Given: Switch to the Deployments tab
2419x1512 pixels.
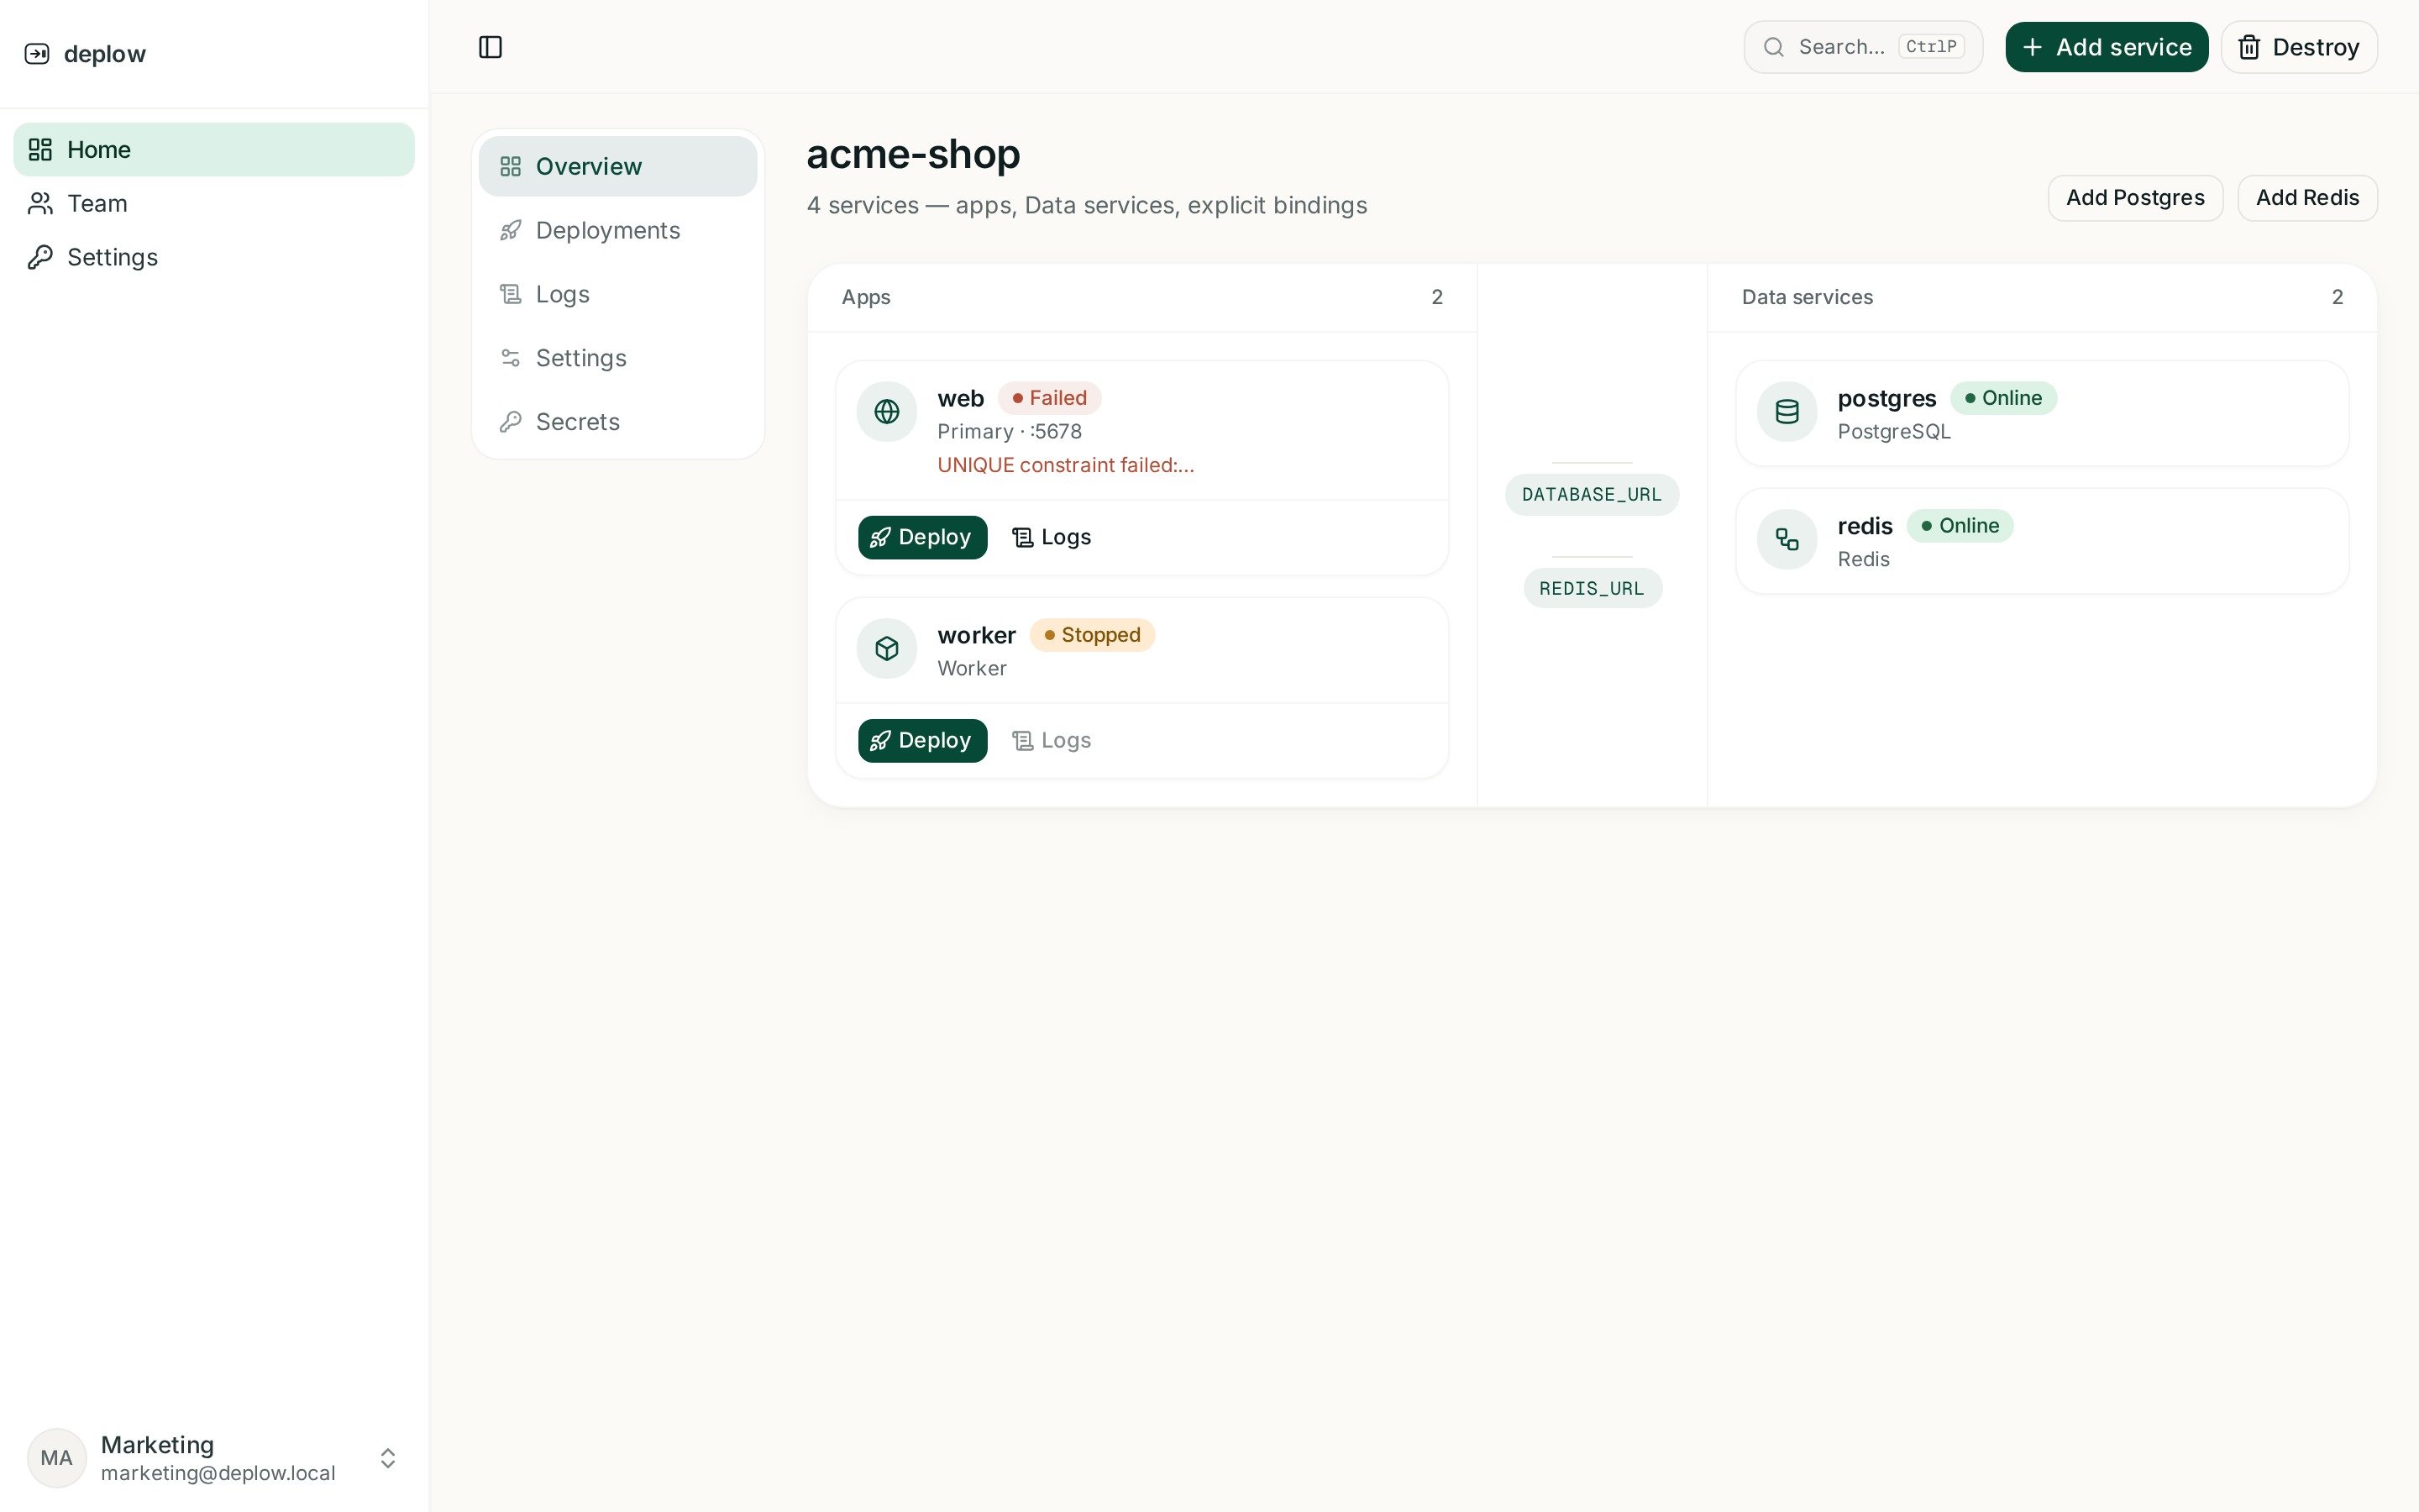Looking at the screenshot, I should [x=617, y=230].
